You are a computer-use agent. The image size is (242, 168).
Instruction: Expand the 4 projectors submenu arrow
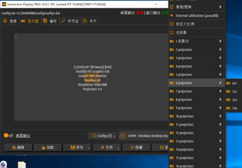pyautogui.click(x=220, y=66)
